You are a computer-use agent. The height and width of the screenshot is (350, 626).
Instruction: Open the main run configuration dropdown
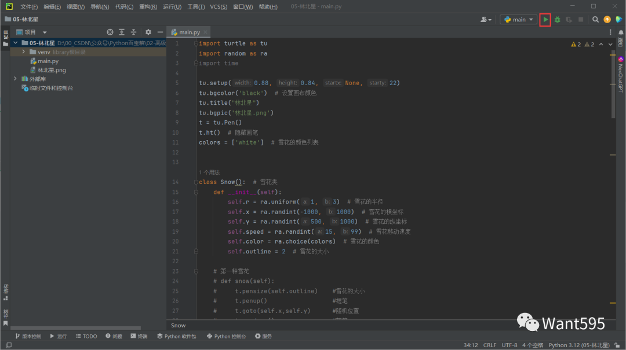(x=519, y=20)
